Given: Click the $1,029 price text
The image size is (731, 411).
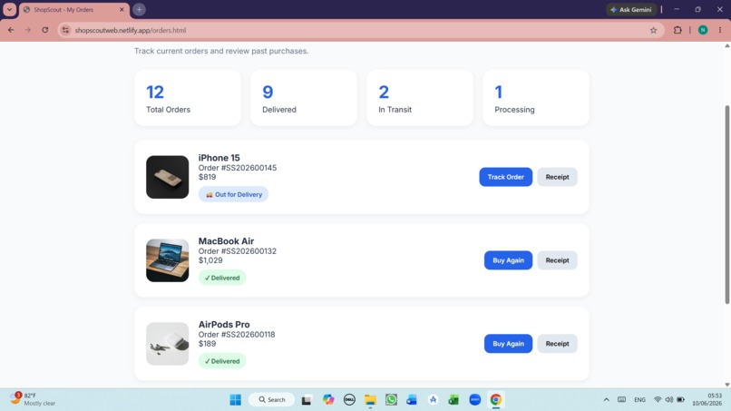Looking at the screenshot, I should pos(210,260).
